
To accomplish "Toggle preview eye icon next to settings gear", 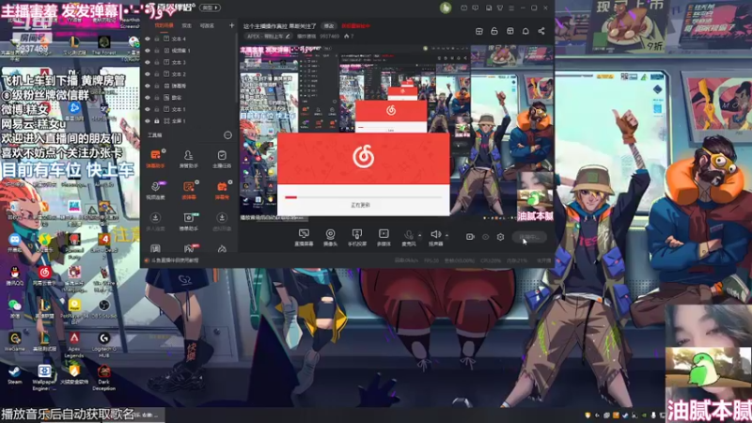I will [485, 237].
